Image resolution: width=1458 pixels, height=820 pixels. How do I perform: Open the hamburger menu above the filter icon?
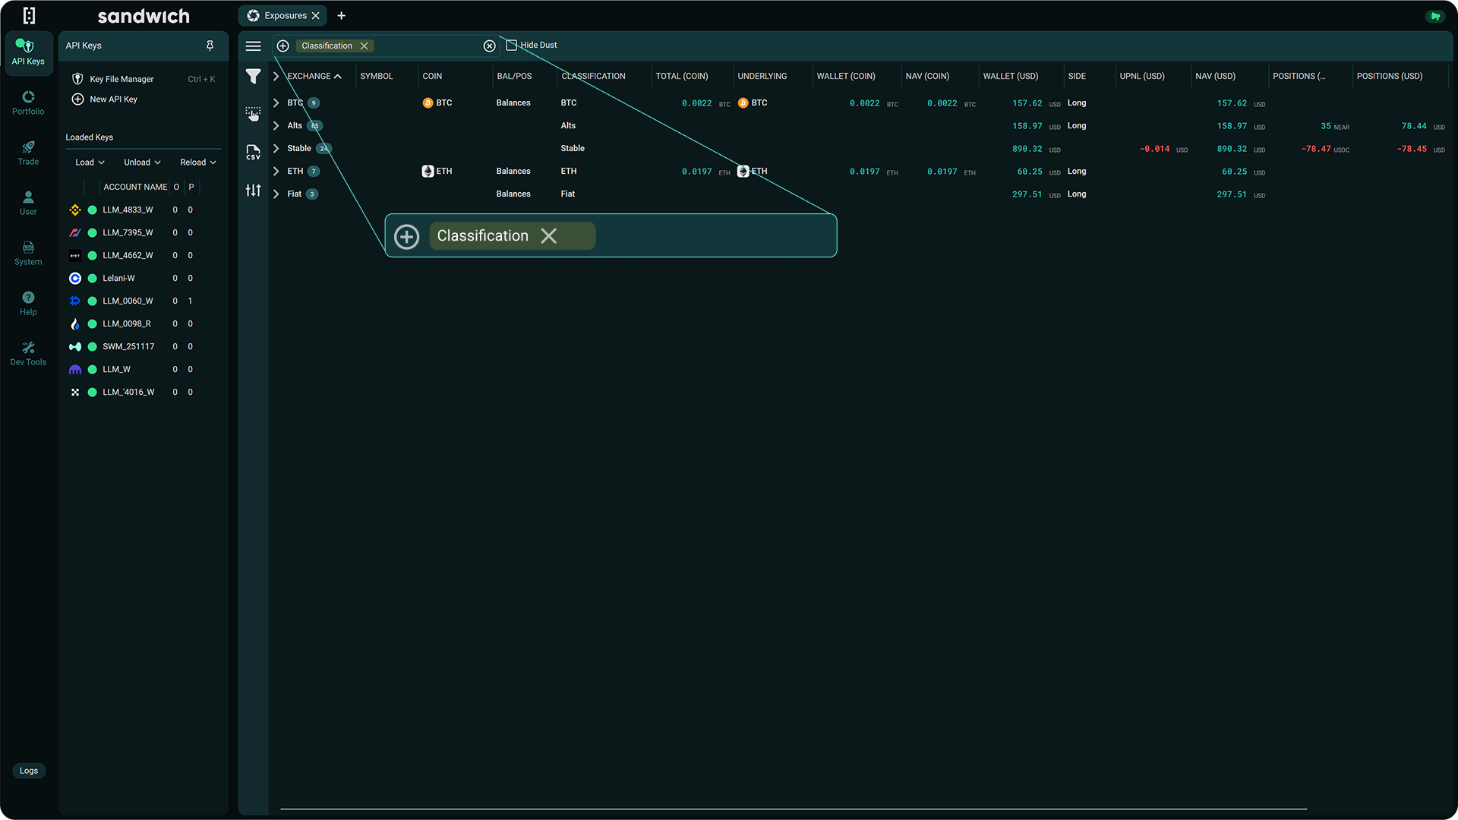[254, 46]
